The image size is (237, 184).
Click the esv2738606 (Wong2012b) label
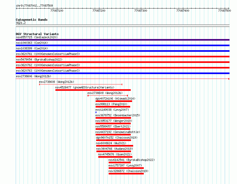pos(34,76)
